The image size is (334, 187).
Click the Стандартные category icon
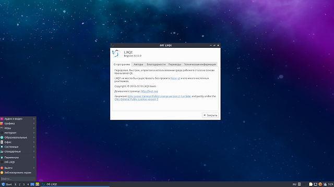[2, 151]
